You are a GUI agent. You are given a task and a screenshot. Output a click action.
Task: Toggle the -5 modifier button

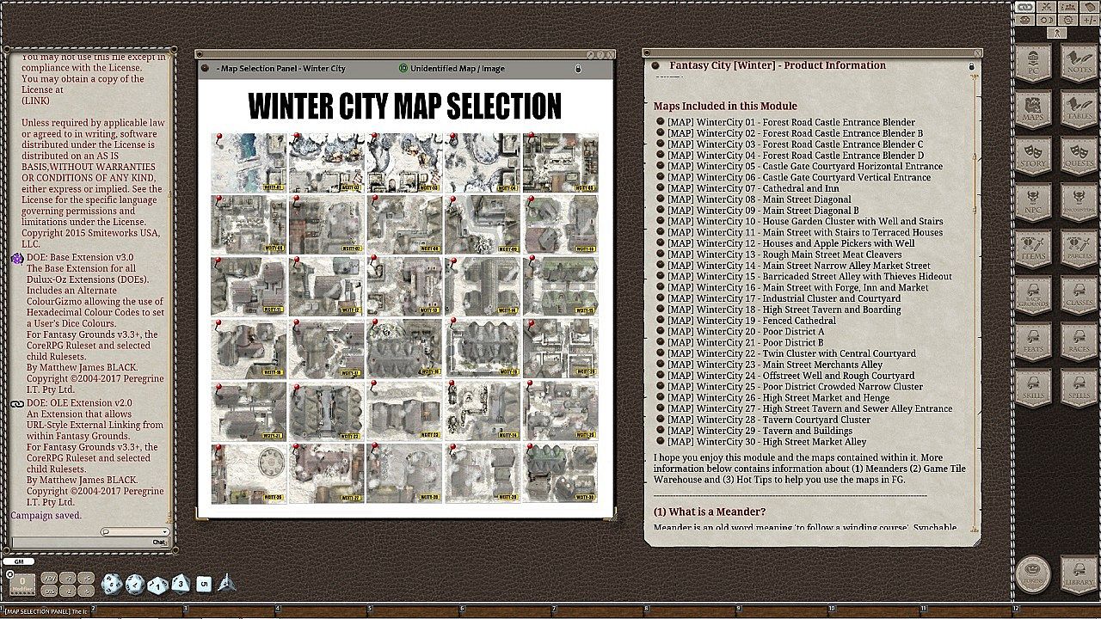(87, 591)
